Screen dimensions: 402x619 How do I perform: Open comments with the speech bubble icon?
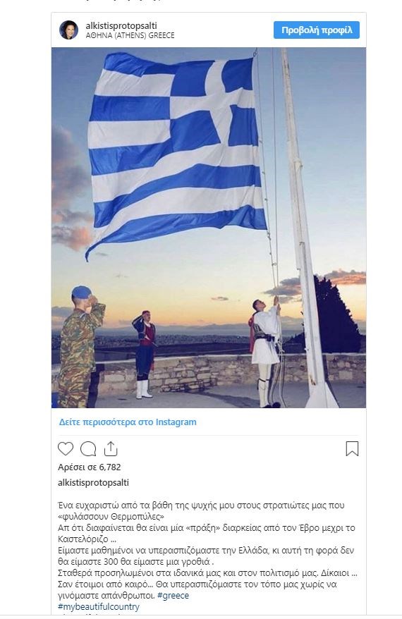(88, 449)
